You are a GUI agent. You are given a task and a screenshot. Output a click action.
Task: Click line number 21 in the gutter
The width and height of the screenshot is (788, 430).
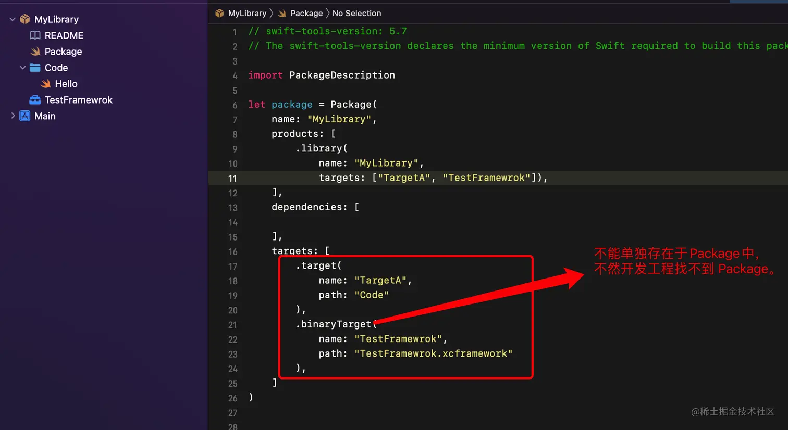232,325
